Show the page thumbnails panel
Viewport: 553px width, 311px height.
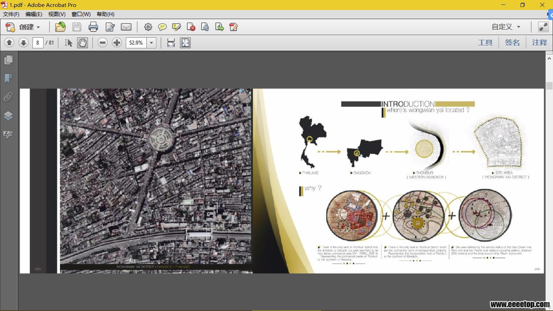pos(8,60)
